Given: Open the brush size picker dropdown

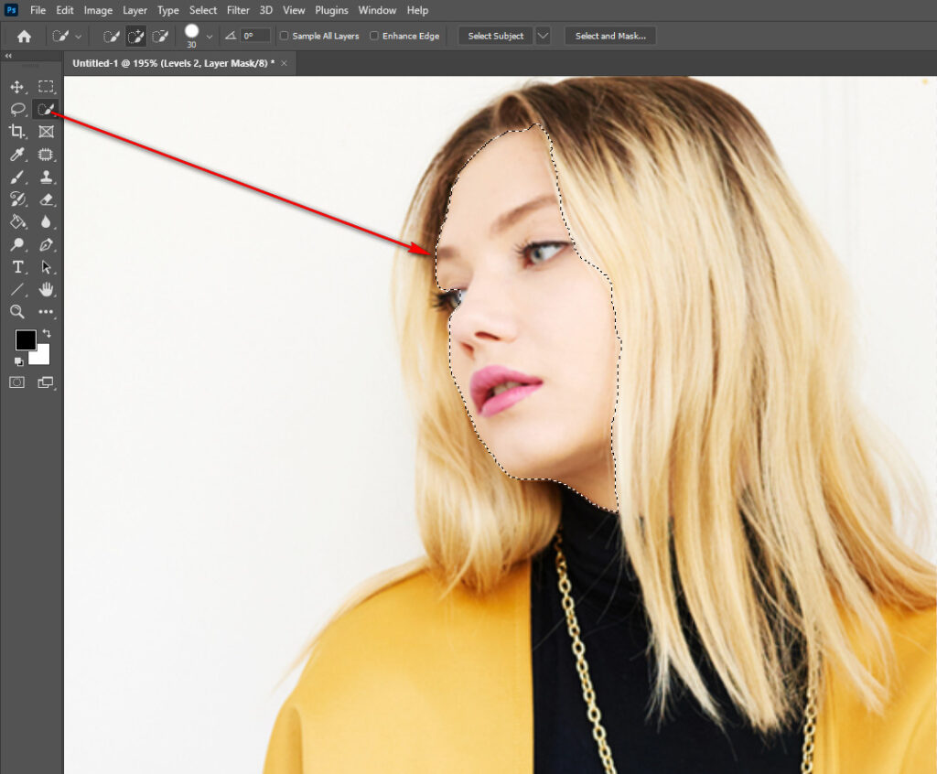Looking at the screenshot, I should pos(209,38).
